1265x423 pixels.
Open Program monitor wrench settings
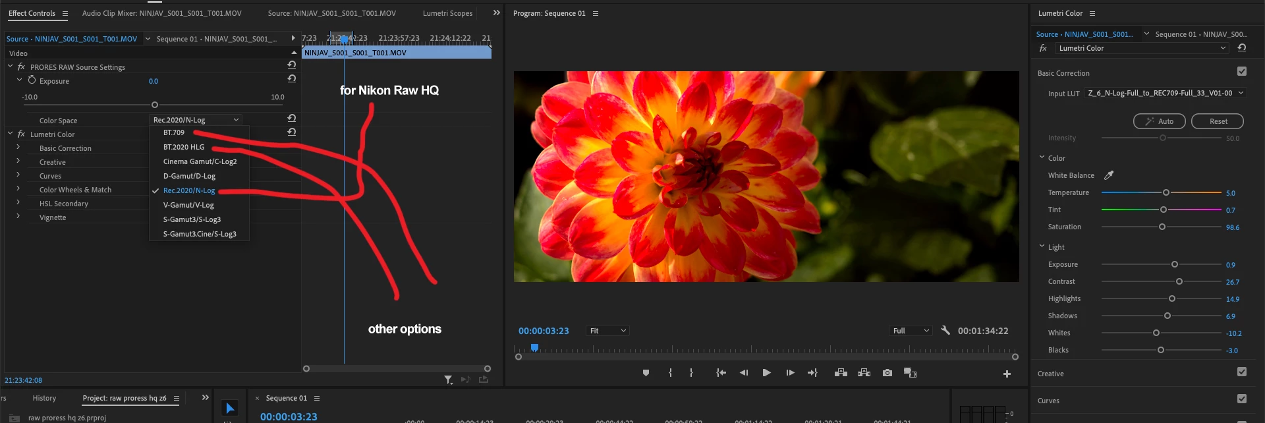pyautogui.click(x=945, y=331)
